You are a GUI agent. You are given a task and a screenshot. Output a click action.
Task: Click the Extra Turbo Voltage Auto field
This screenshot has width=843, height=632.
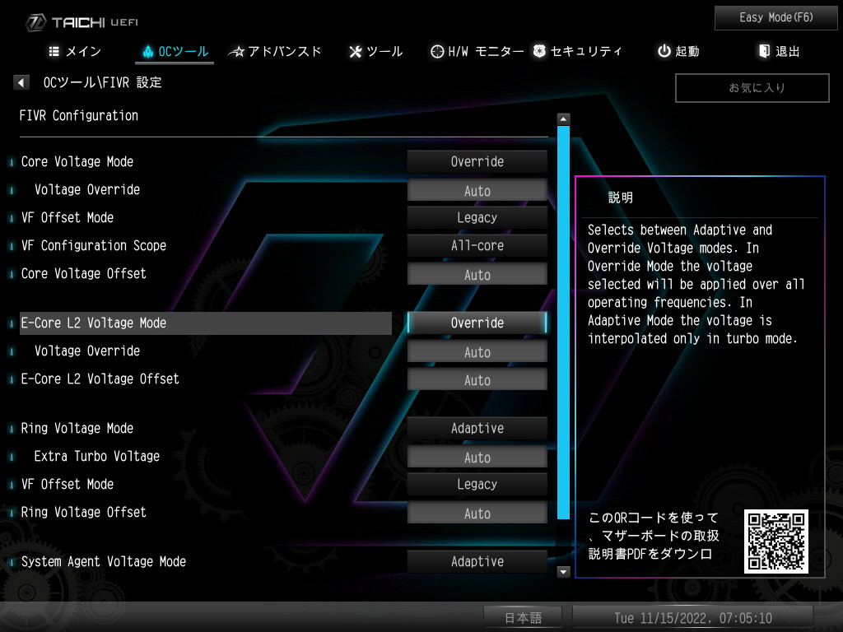click(x=477, y=457)
